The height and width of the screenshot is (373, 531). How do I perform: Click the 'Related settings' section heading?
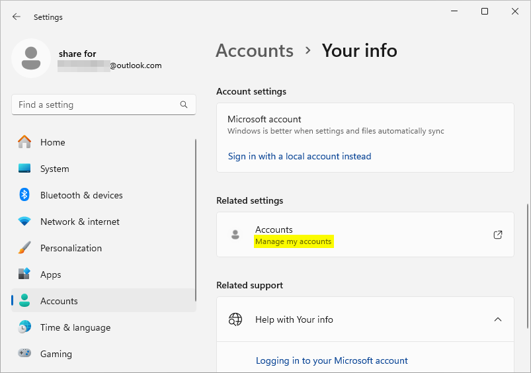(x=249, y=200)
